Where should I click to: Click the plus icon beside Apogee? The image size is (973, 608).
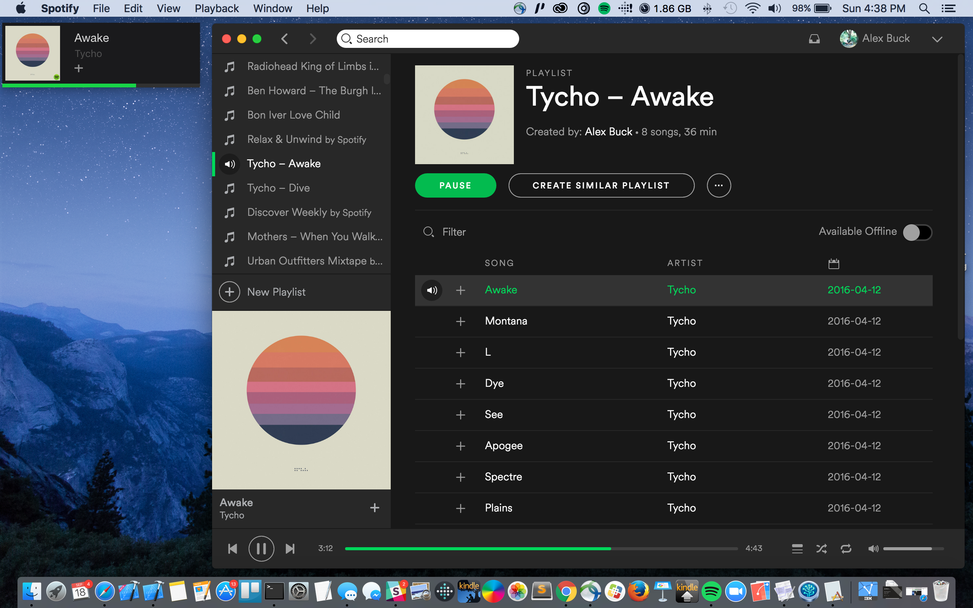coord(461,446)
